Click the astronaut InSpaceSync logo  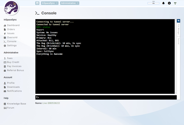pyautogui.click(x=11, y=8)
